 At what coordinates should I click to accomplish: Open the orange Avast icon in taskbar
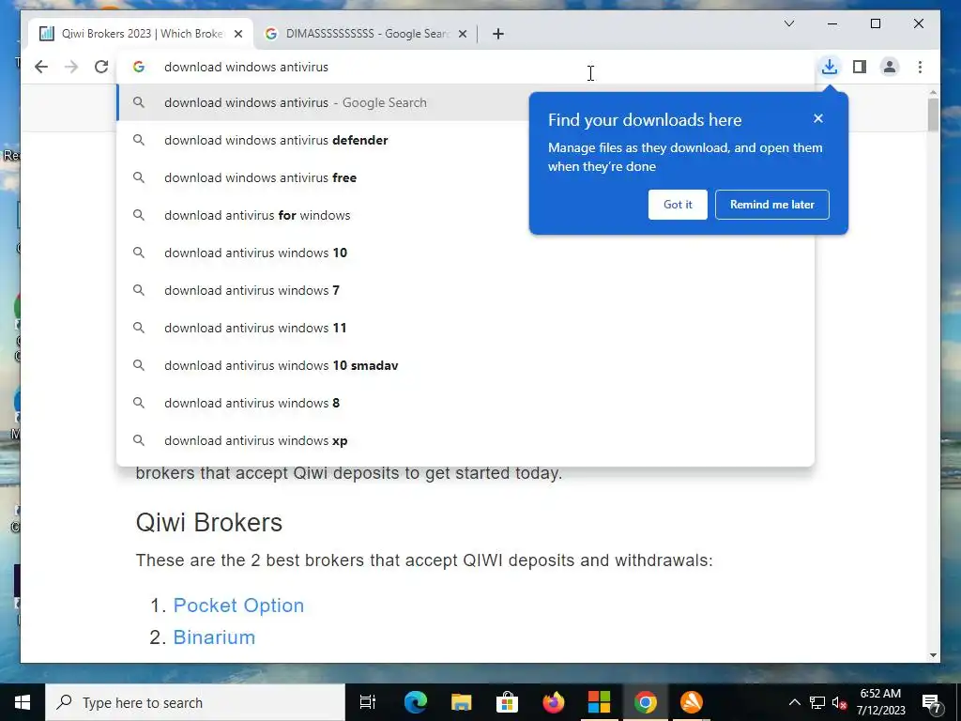tap(692, 702)
